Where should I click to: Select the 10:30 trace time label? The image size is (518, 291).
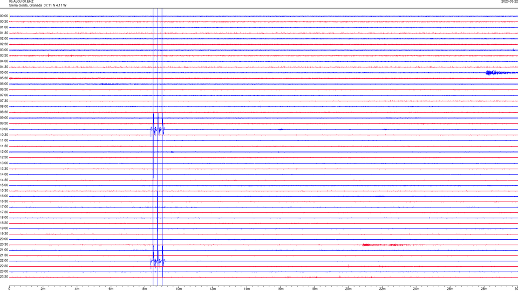(x=4, y=135)
